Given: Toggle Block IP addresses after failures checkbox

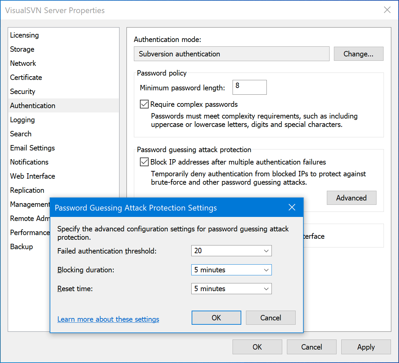Looking at the screenshot, I should [144, 162].
